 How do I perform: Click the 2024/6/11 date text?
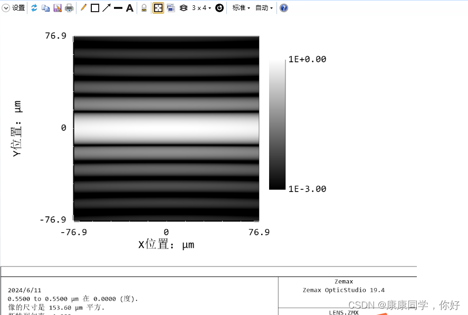click(x=24, y=290)
